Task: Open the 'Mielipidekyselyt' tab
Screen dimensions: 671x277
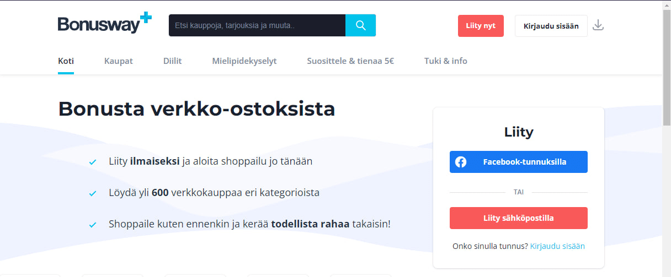Action: pos(244,61)
